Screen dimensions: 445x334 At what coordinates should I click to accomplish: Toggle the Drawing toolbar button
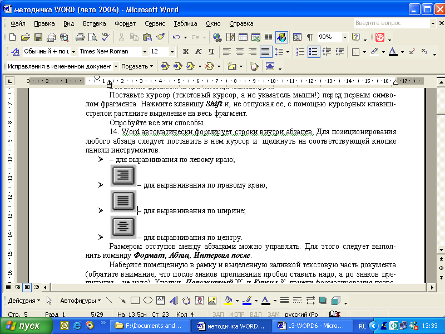[x=281, y=37]
